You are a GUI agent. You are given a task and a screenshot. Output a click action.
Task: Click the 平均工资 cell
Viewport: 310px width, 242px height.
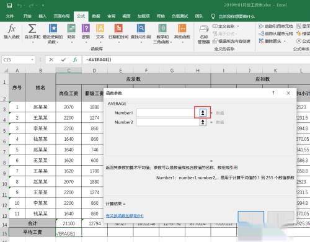point(32,232)
